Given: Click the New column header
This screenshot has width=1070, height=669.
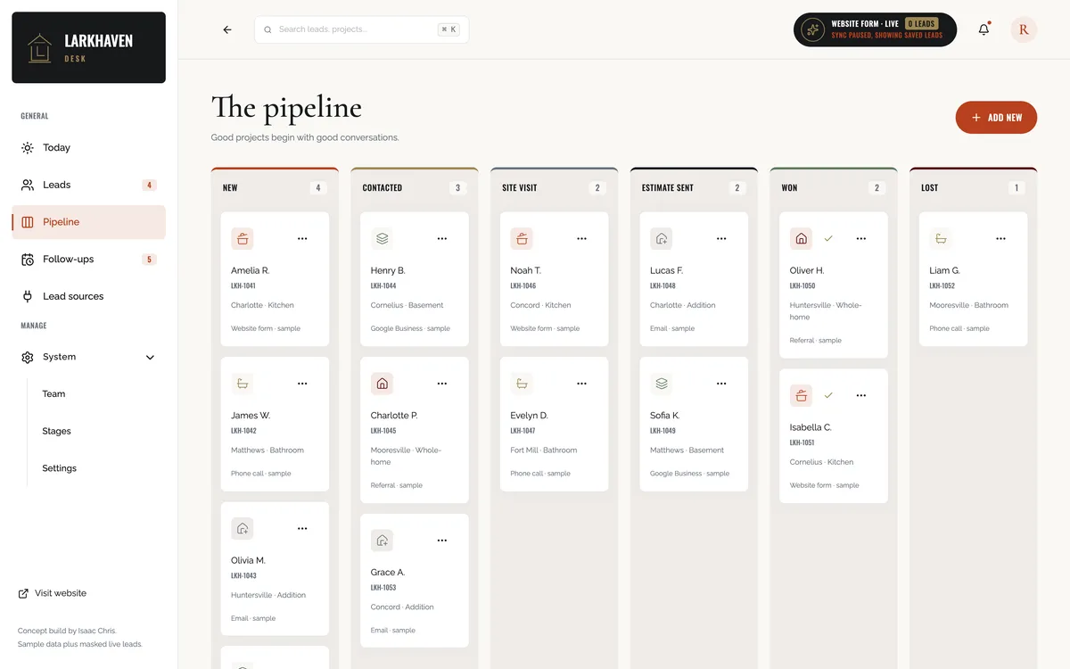Looking at the screenshot, I should coord(275,188).
